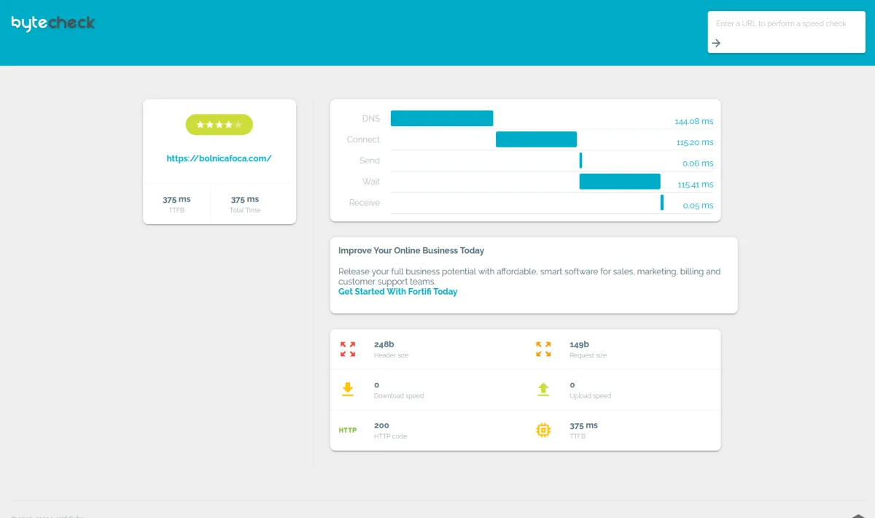The height and width of the screenshot is (518, 875).
Task: Click the Send timing bar
Action: coord(580,161)
